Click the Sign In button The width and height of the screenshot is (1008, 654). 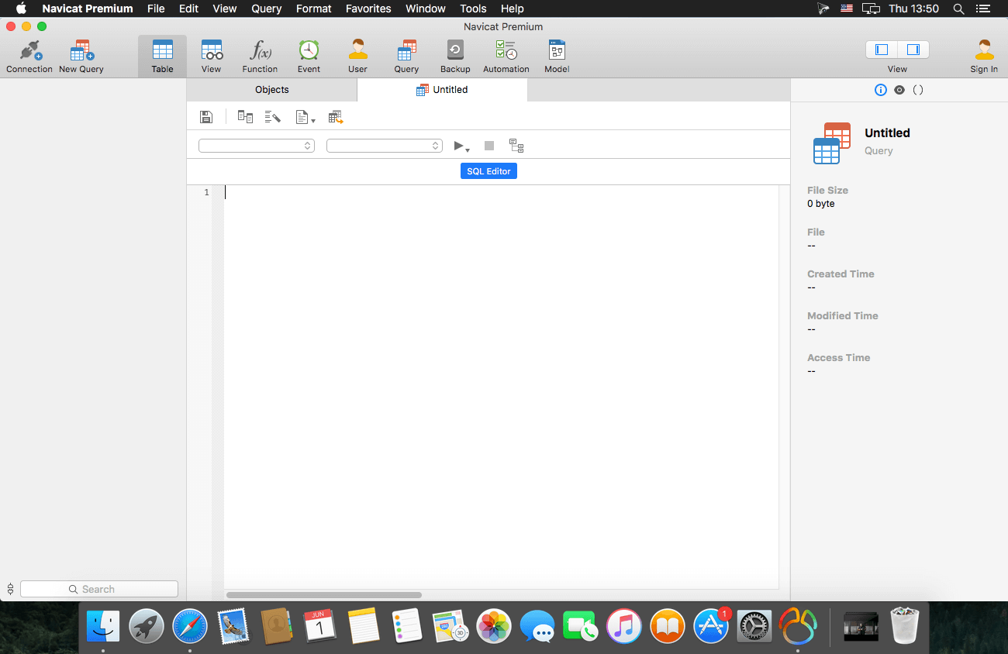pyautogui.click(x=984, y=57)
